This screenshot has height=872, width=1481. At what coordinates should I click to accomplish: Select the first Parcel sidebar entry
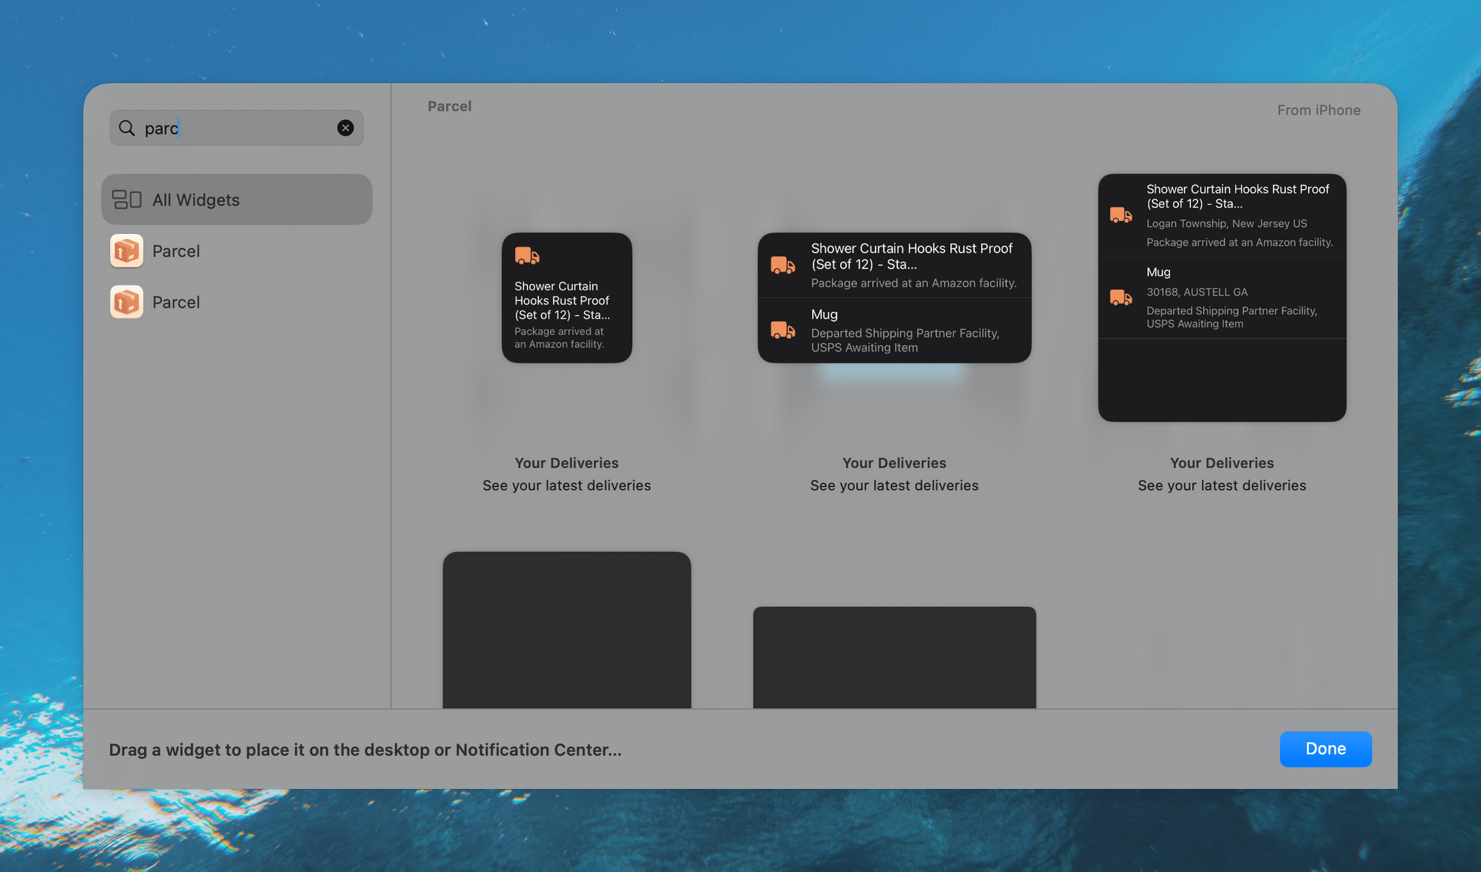[x=176, y=251]
